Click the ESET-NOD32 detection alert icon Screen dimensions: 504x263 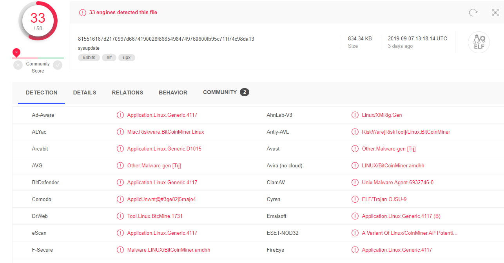[x=355, y=233]
